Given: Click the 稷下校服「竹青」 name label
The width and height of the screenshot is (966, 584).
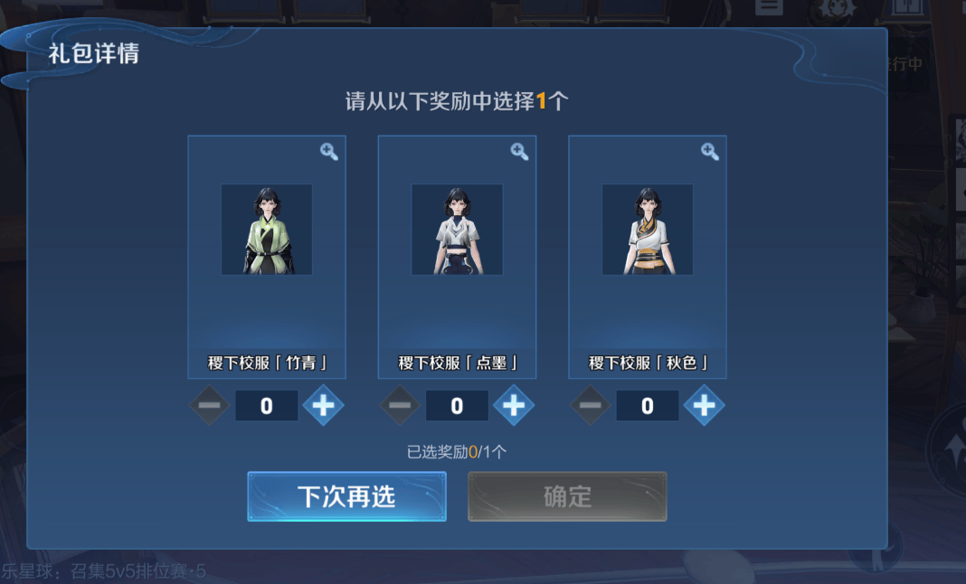Looking at the screenshot, I should [267, 363].
